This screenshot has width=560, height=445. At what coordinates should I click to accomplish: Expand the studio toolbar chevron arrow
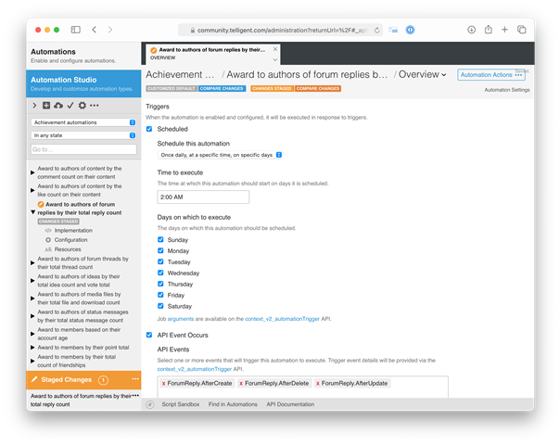coord(34,106)
